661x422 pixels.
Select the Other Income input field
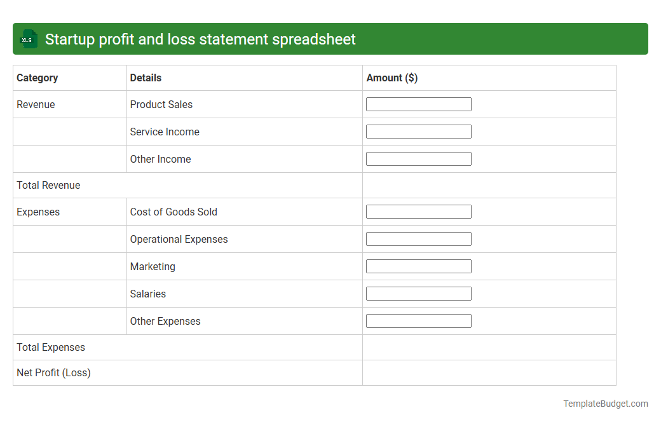pyautogui.click(x=418, y=158)
